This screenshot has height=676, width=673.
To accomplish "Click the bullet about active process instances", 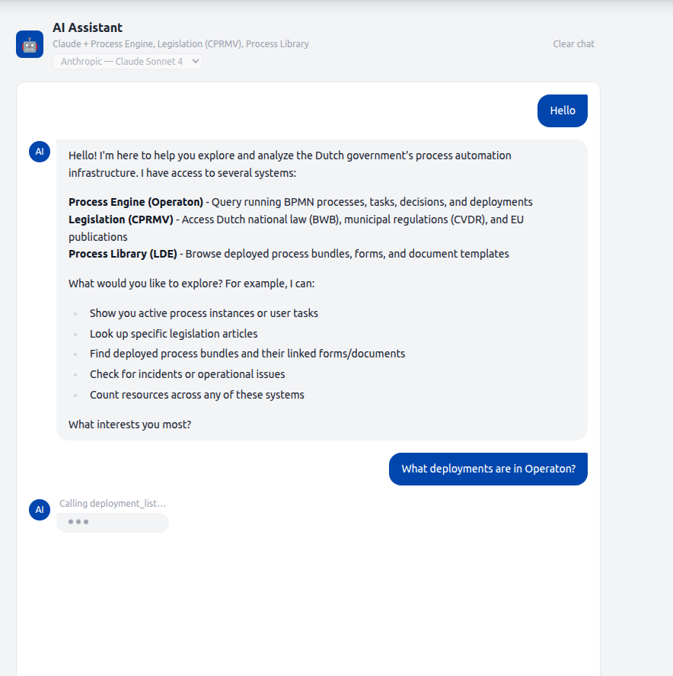I will coord(203,312).
